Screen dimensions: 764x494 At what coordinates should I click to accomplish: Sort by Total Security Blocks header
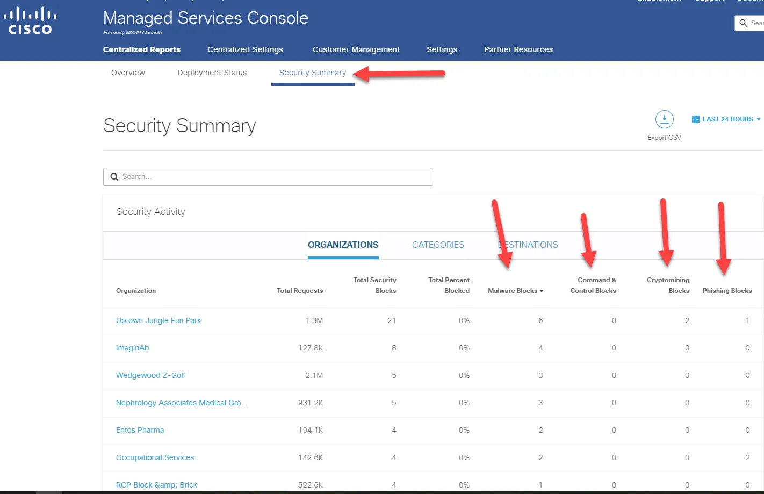point(374,285)
